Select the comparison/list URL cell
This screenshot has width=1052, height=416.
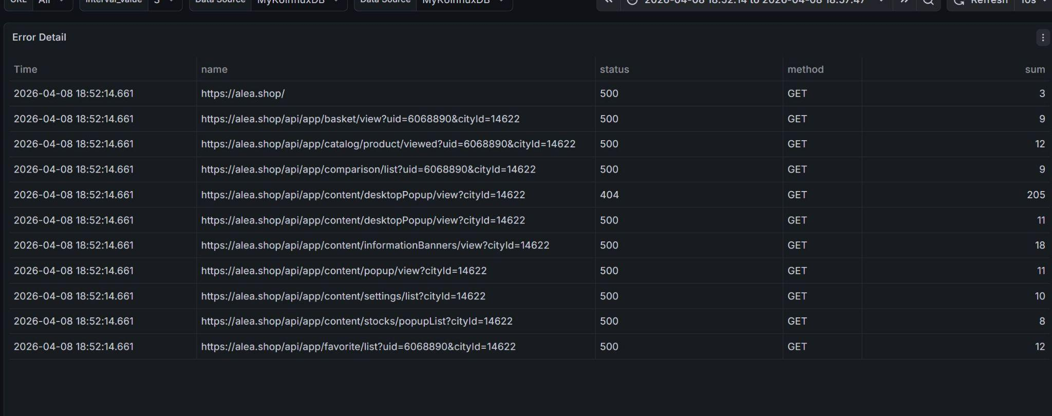point(368,169)
